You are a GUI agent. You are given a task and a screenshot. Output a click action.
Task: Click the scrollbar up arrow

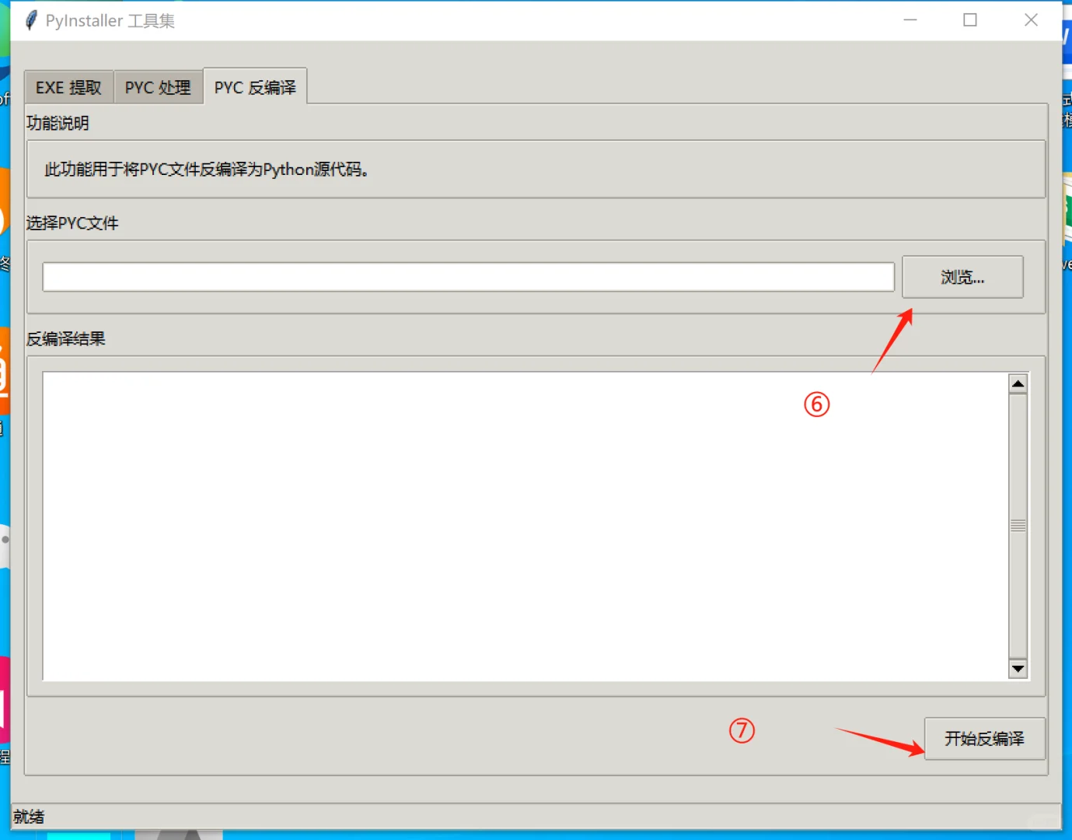(x=1018, y=382)
